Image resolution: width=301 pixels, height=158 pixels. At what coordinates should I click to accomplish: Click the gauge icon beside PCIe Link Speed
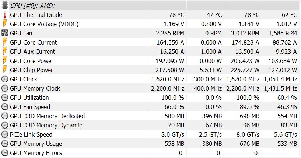tap(5, 134)
